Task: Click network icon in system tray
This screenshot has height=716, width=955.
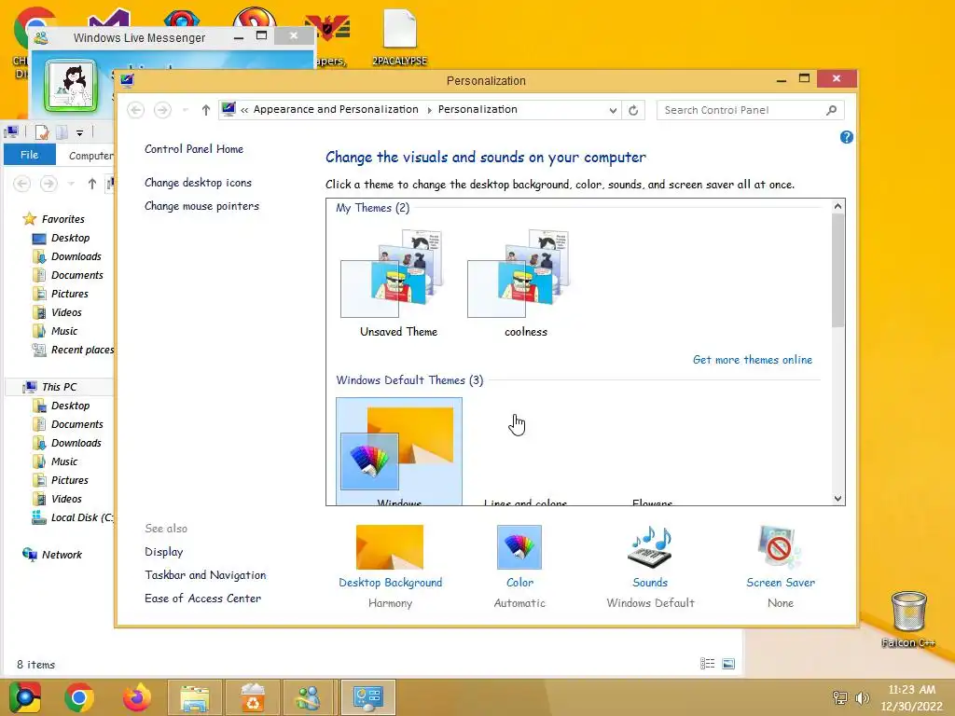Action: (x=840, y=697)
